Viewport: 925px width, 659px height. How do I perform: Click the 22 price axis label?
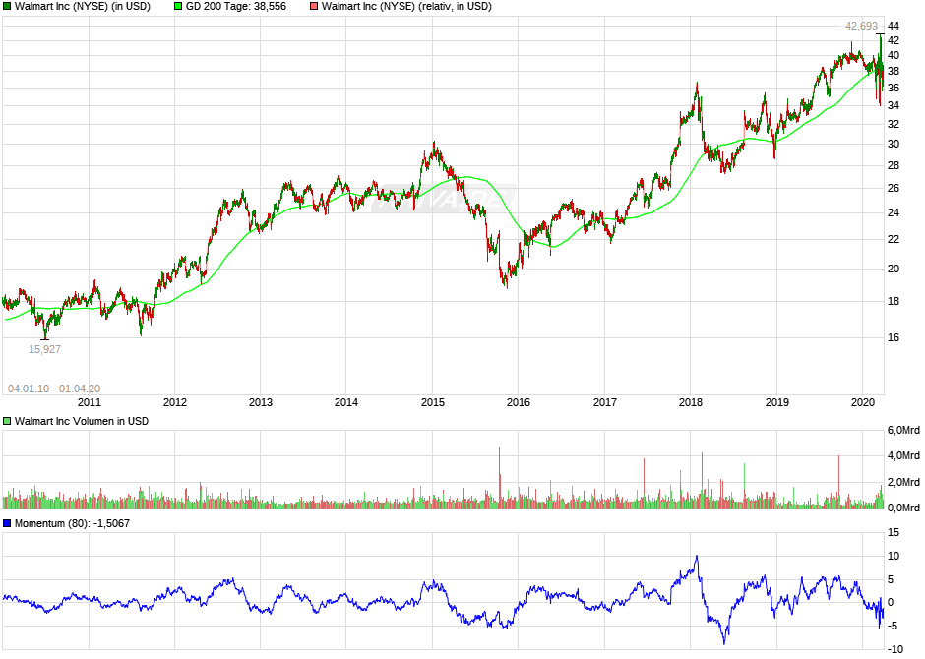tap(894, 239)
